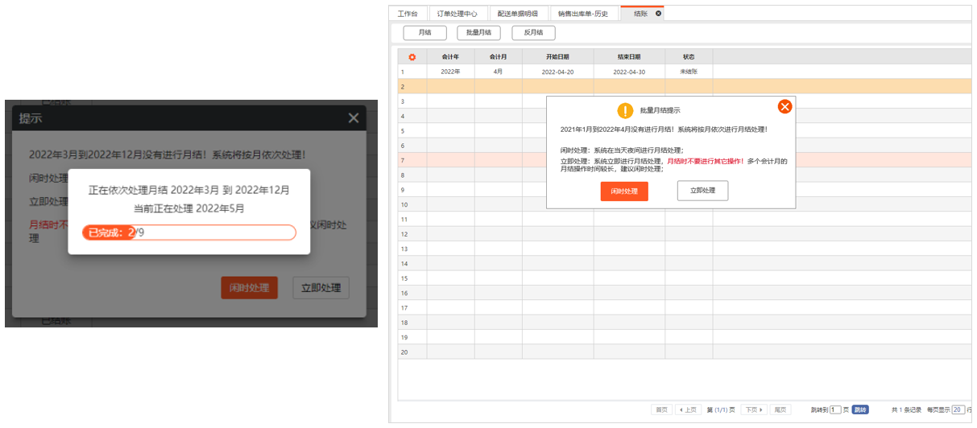Close the 批量月结提示 dialog with orange X
Screen dimensions: 977x428
pyautogui.click(x=784, y=106)
